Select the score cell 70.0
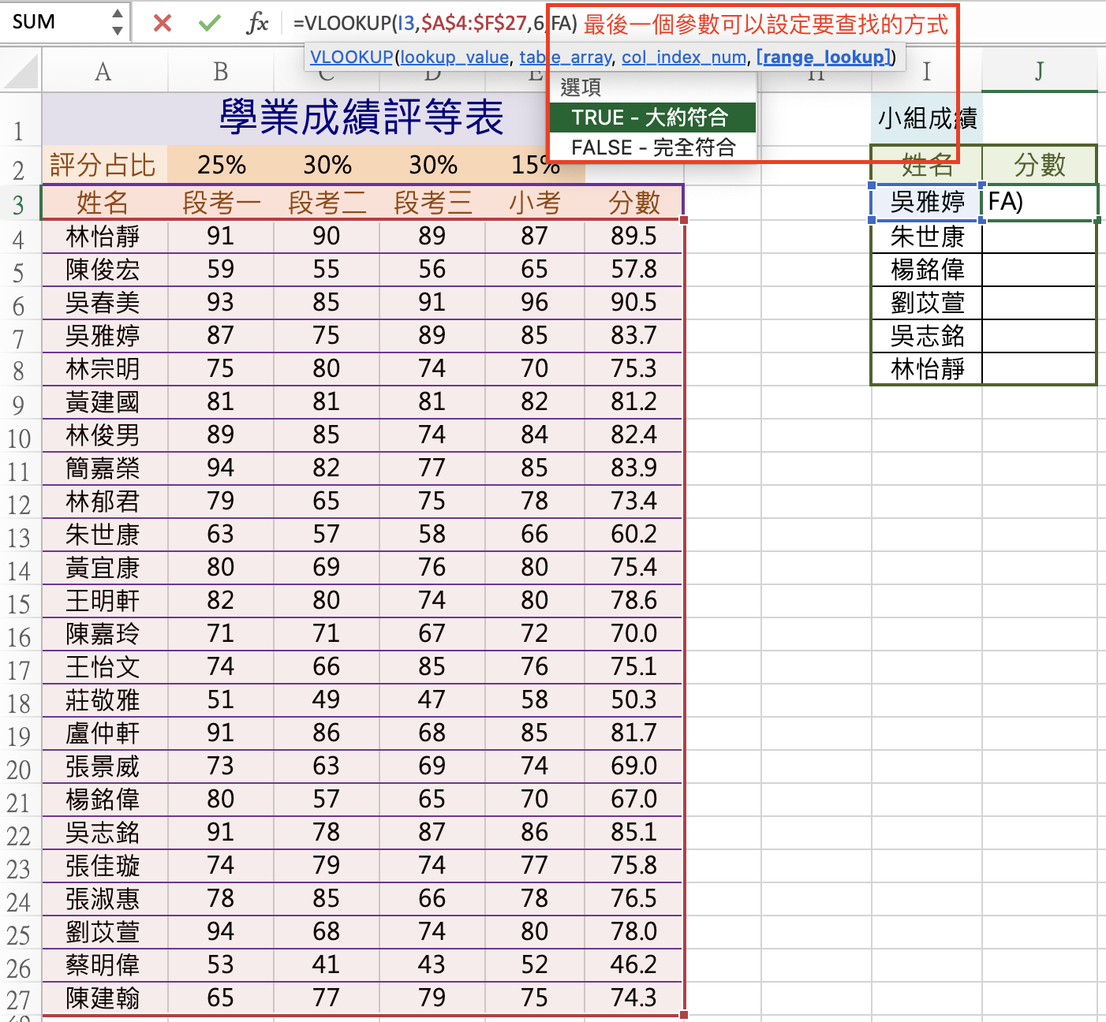Screen dimensions: 1106x1022 tap(633, 634)
